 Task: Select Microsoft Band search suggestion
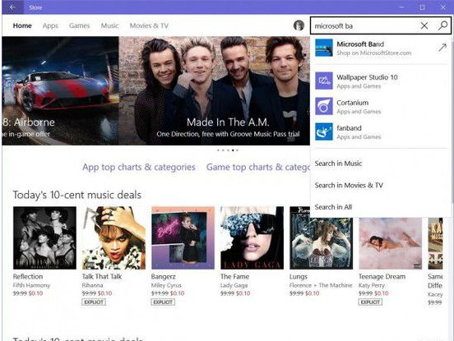pos(381,48)
